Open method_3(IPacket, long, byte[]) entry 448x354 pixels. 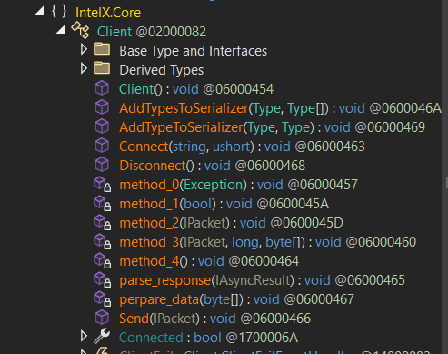tap(267, 242)
